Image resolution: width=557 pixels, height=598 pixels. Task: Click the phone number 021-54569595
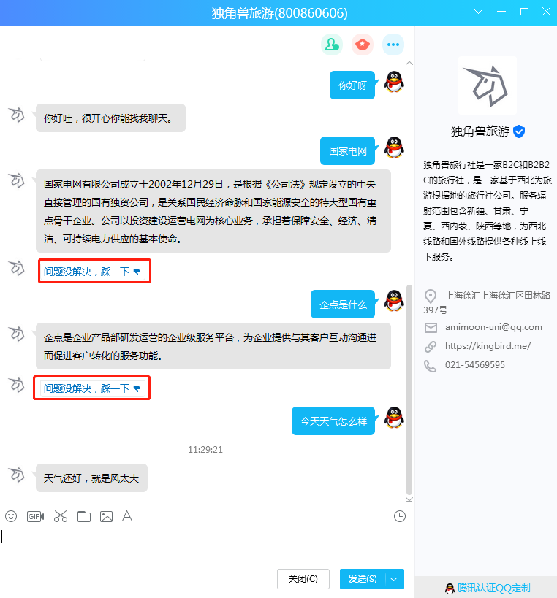coord(474,365)
